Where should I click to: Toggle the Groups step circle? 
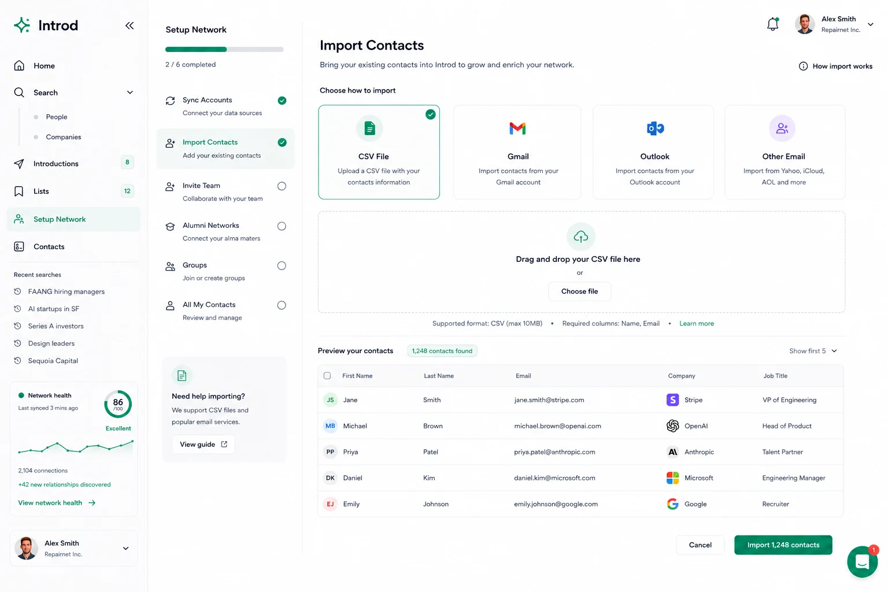[282, 266]
